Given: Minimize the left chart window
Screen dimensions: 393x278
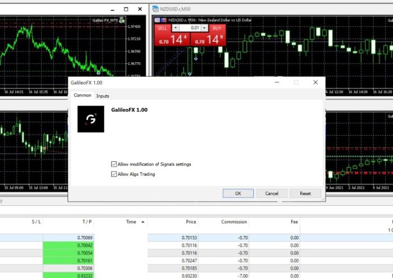Looking at the screenshot, I should tap(112, 10).
